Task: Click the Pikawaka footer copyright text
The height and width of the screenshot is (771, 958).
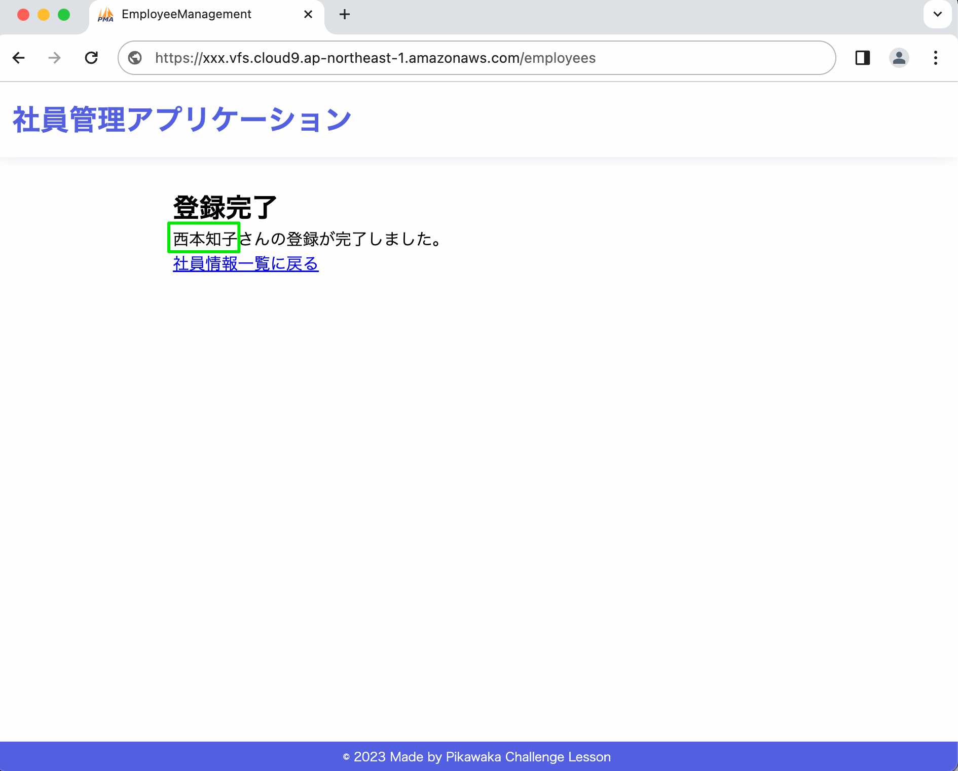Action: pyautogui.click(x=477, y=756)
